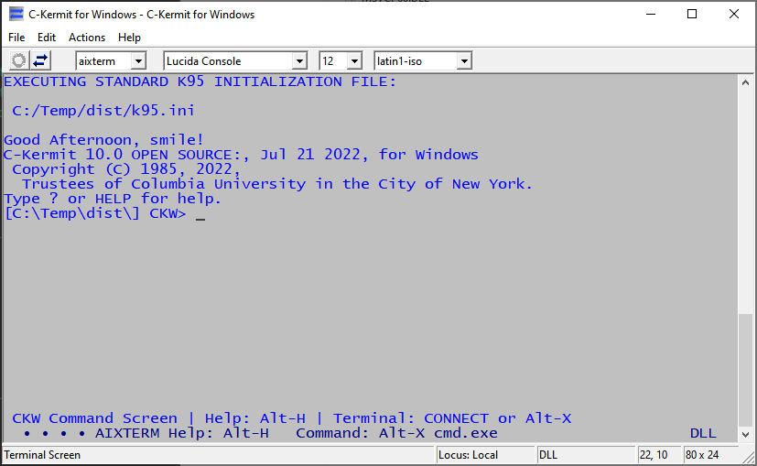Click the vertical scrollbar thumb
757x466 pixels.
pos(745,371)
